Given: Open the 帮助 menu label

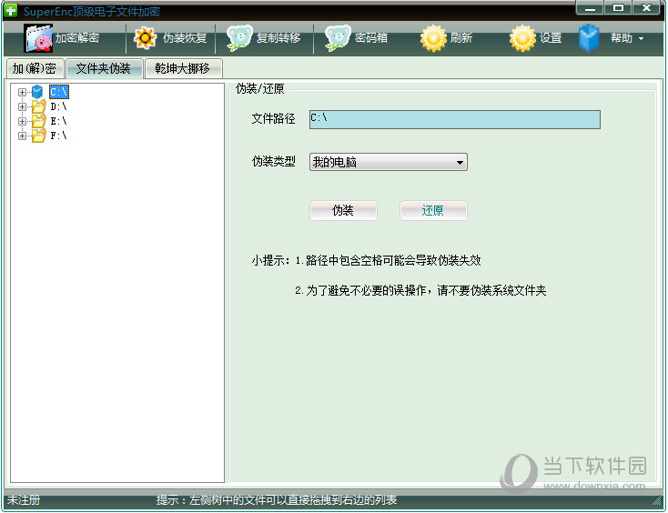Looking at the screenshot, I should click(622, 38).
